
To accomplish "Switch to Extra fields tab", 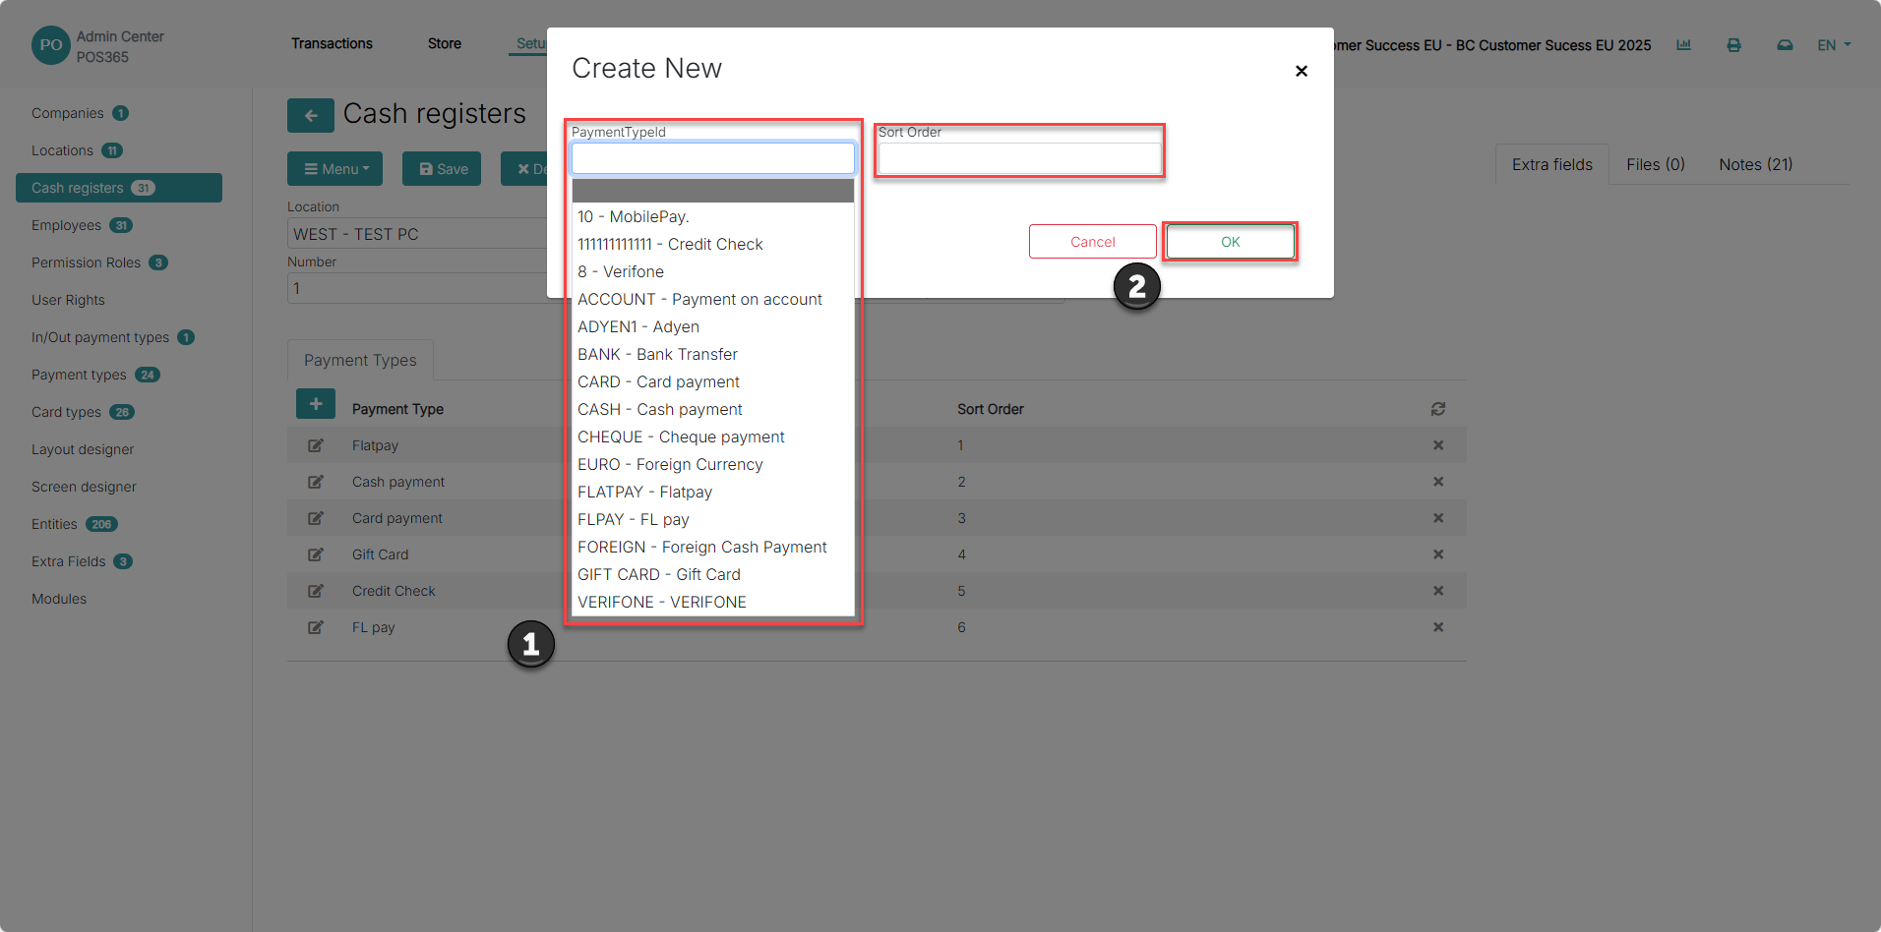I will (x=1552, y=164).
